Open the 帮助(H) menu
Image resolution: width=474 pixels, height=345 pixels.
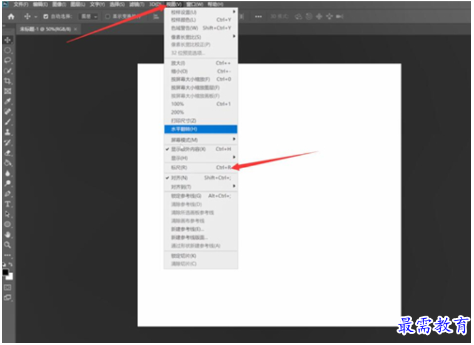(x=216, y=4)
